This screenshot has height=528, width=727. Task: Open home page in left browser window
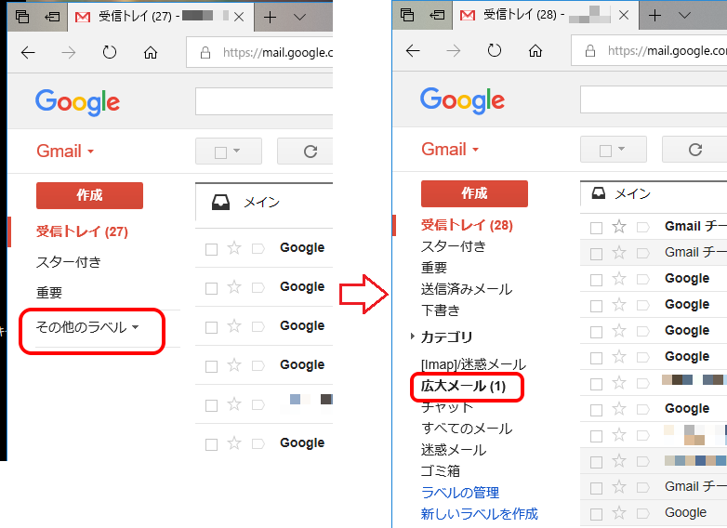point(151,53)
